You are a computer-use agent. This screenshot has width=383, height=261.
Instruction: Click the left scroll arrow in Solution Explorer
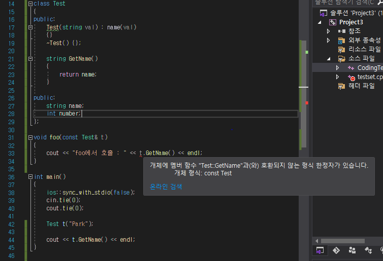[316, 241]
